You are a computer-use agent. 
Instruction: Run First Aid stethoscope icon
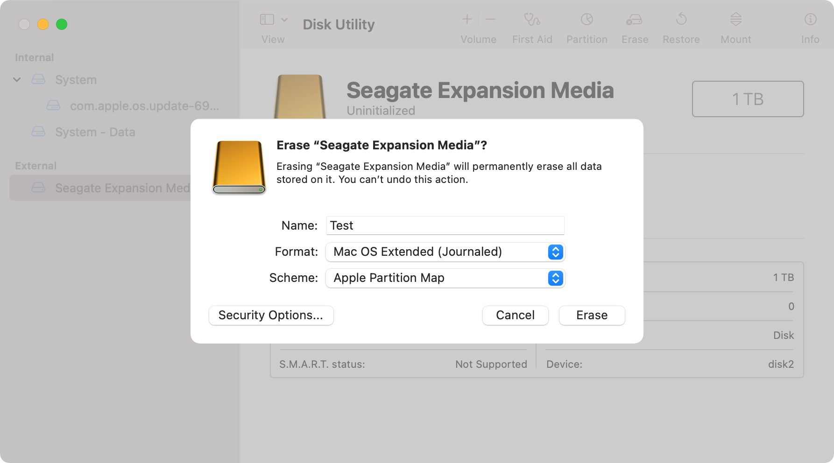coord(532,20)
